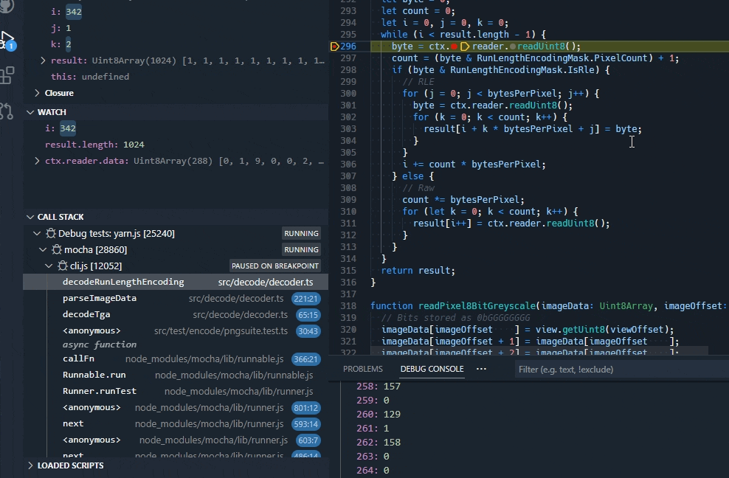Click console output line '262: 158'
The height and width of the screenshot is (478, 729).
378,442
